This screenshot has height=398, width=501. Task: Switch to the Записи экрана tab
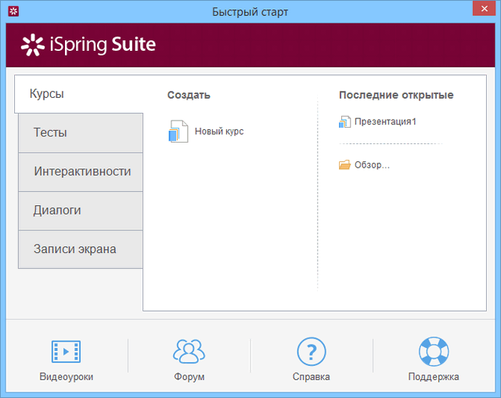coord(81,249)
